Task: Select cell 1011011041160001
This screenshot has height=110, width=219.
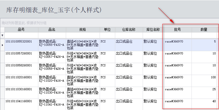Action: [21, 104]
